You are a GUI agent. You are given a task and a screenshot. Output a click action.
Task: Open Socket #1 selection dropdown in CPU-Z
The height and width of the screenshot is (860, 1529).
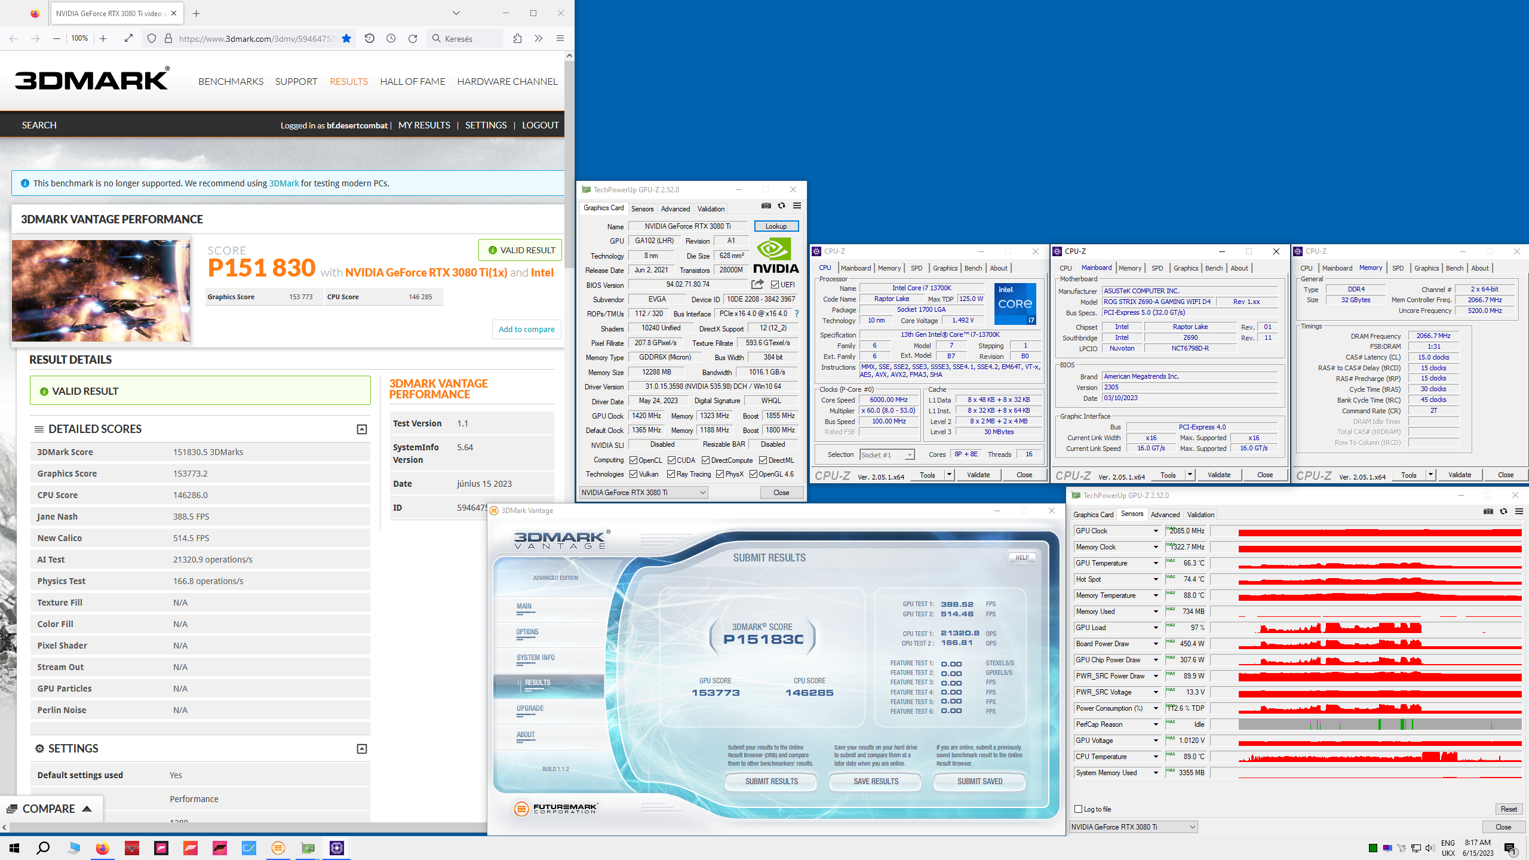887,455
